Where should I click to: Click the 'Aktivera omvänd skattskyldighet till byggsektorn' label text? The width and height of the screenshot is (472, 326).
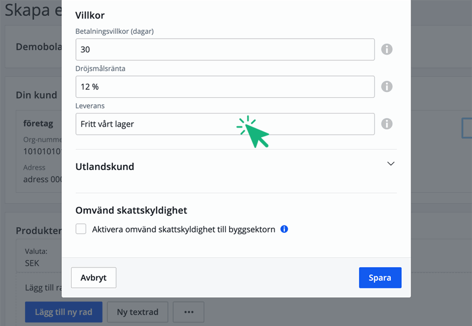[184, 229]
